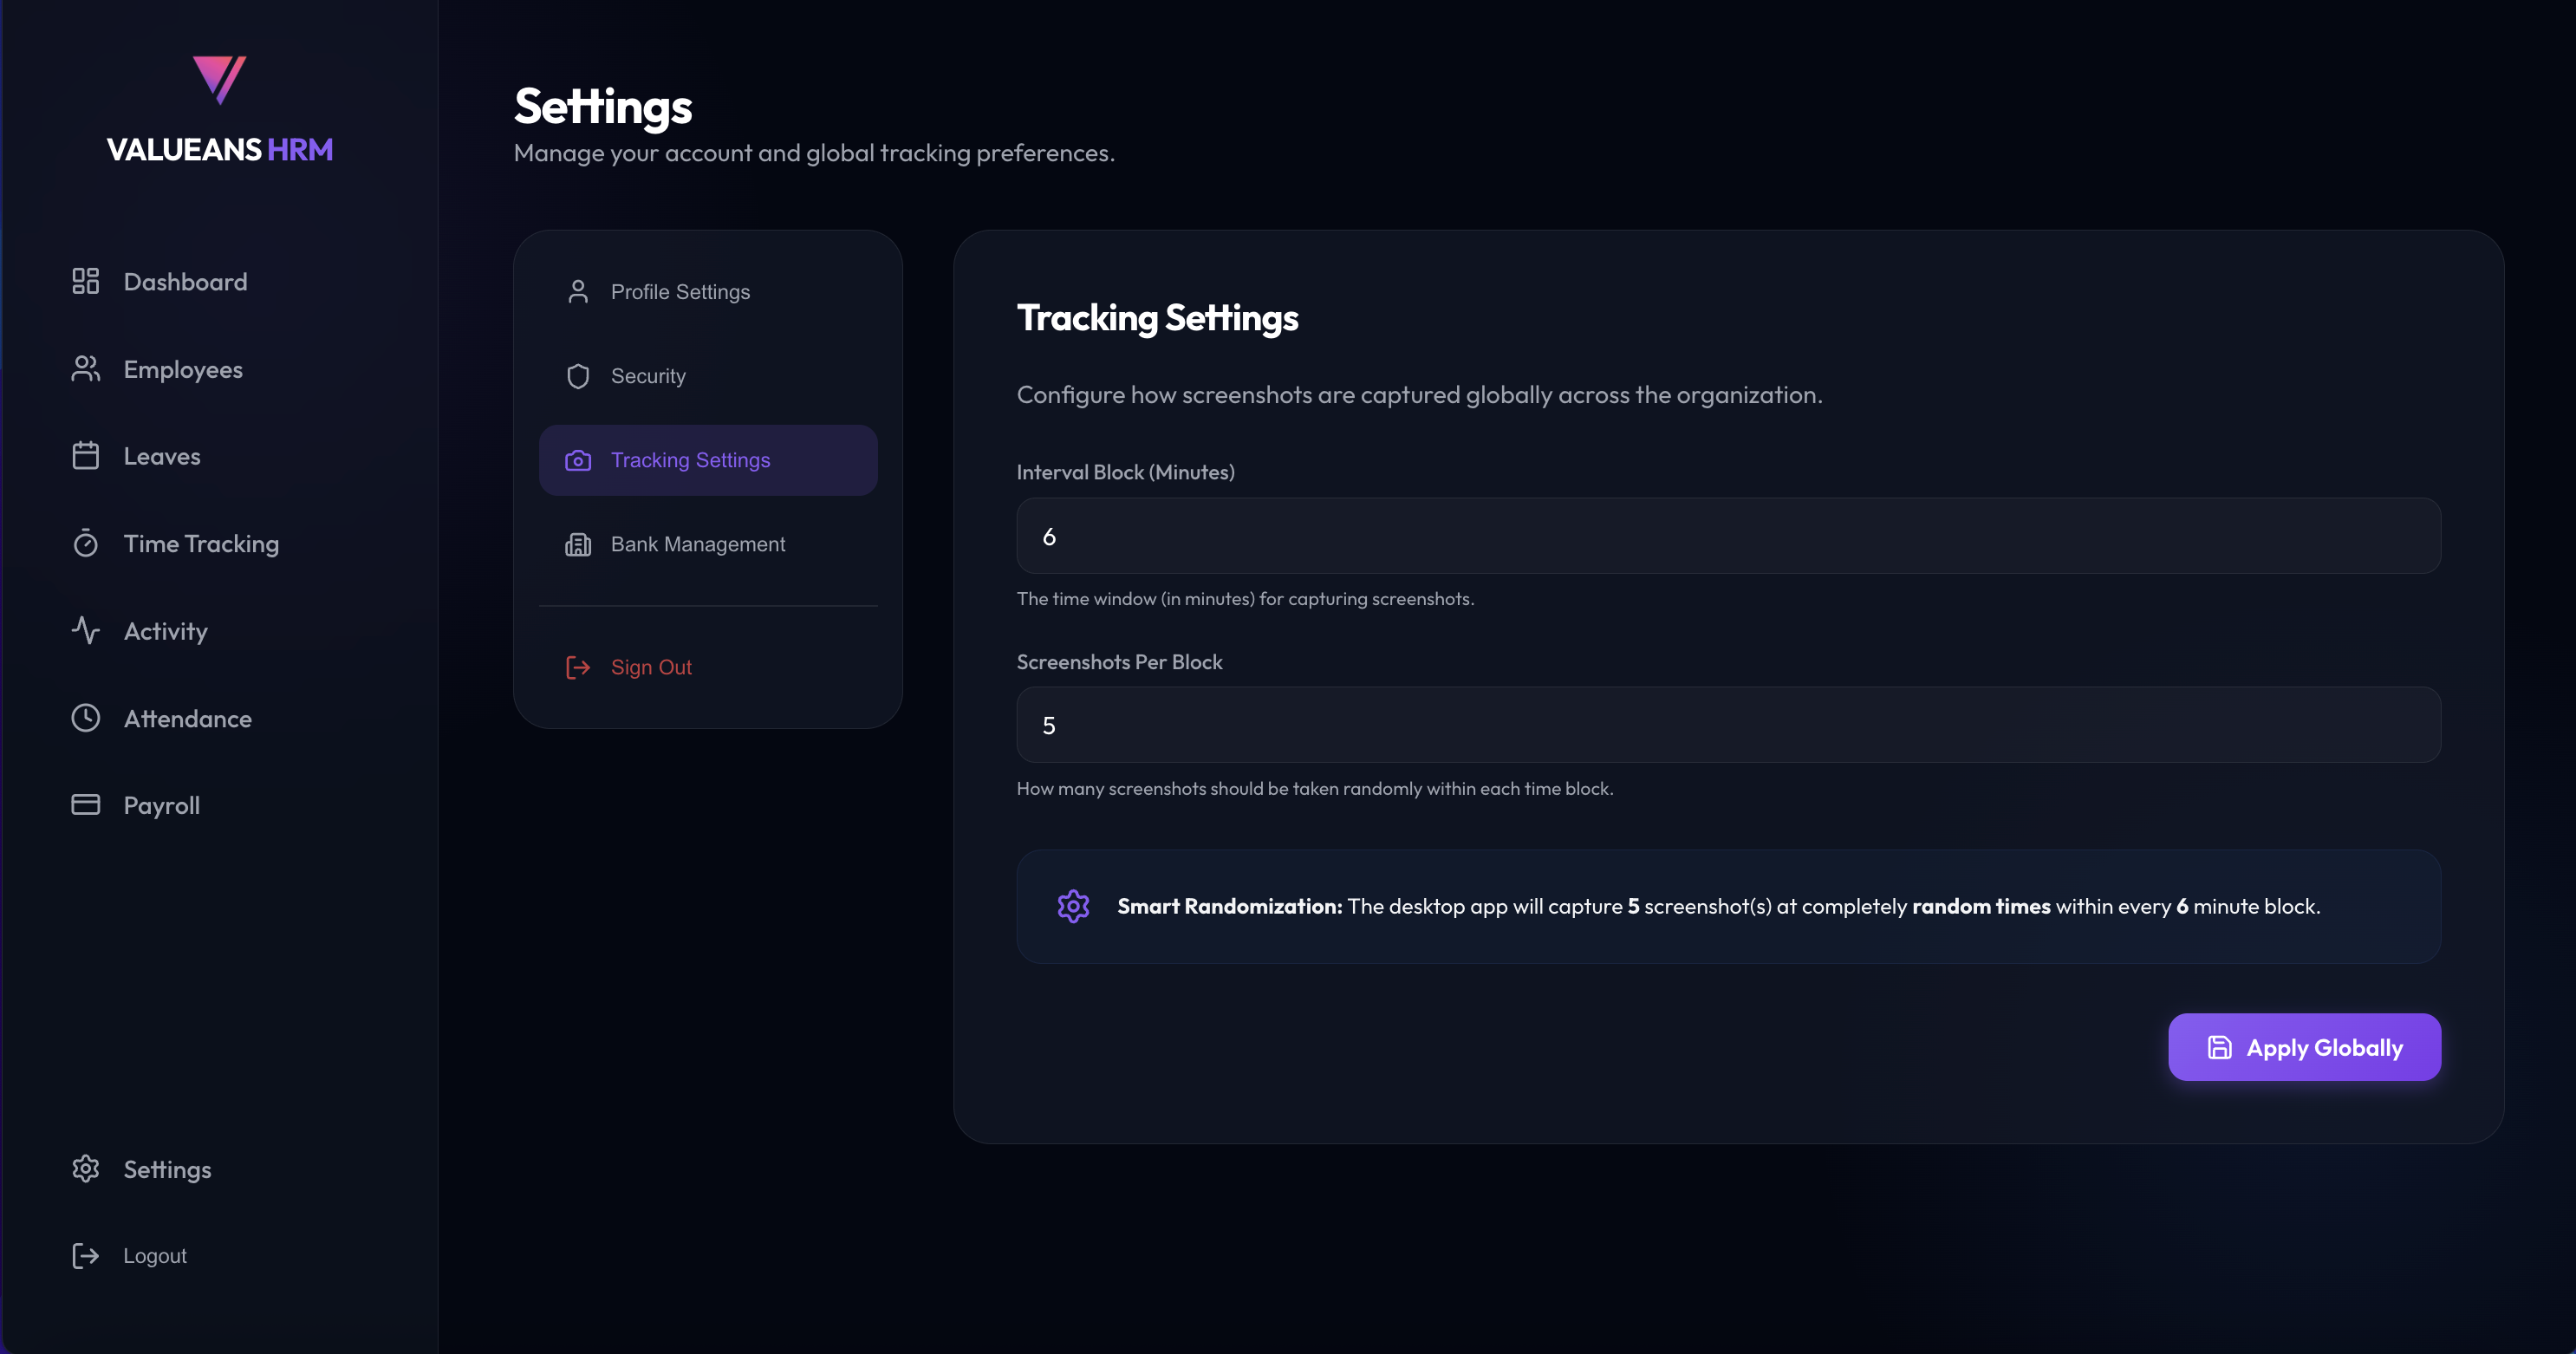Go to Bank Management section
This screenshot has height=1354, width=2576.
[698, 544]
